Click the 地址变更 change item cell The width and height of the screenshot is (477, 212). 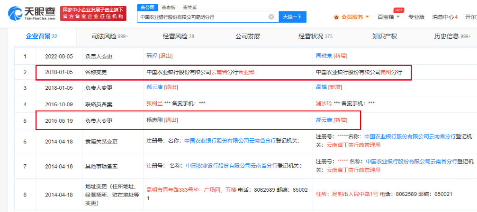(112, 195)
